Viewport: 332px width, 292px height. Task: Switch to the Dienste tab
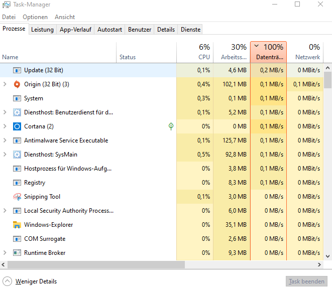(x=190, y=30)
